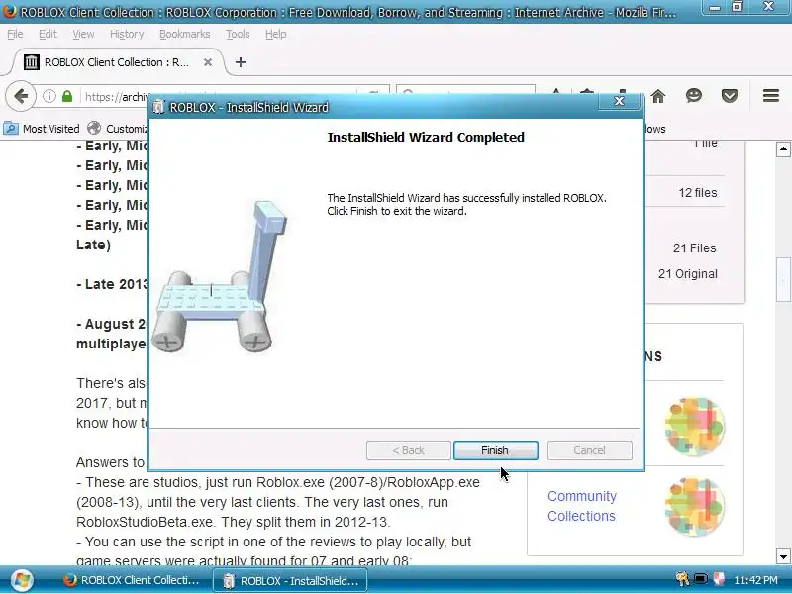Viewport: 792px width, 594px height.
Task: Click the URL address field
Action: point(117,96)
